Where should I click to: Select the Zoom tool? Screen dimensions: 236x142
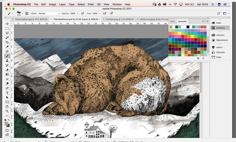7,111
